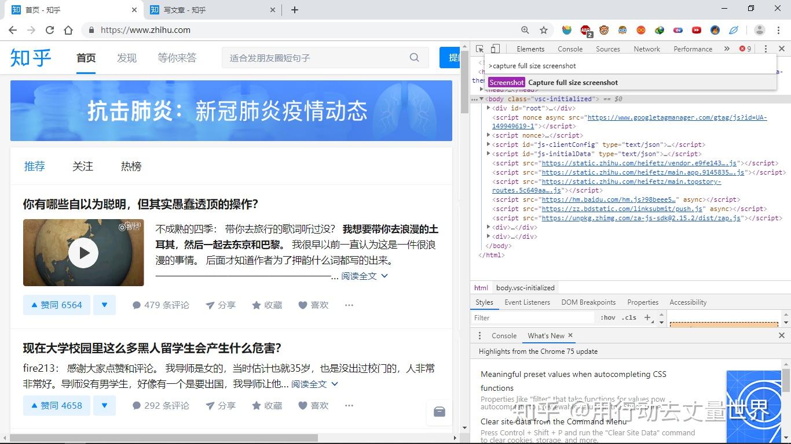Open drawer three-dot menu beside Console

(x=479, y=335)
